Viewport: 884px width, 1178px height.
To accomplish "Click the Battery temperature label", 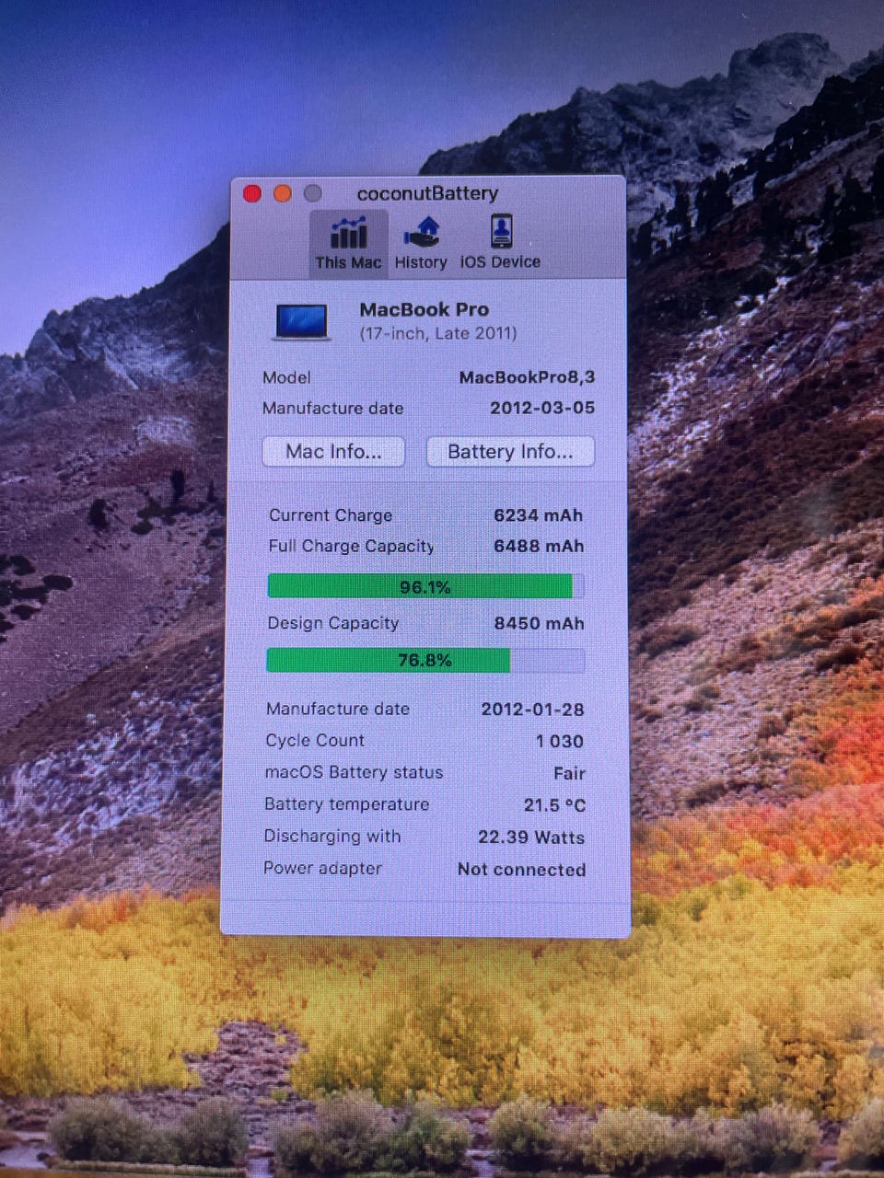I will click(346, 804).
